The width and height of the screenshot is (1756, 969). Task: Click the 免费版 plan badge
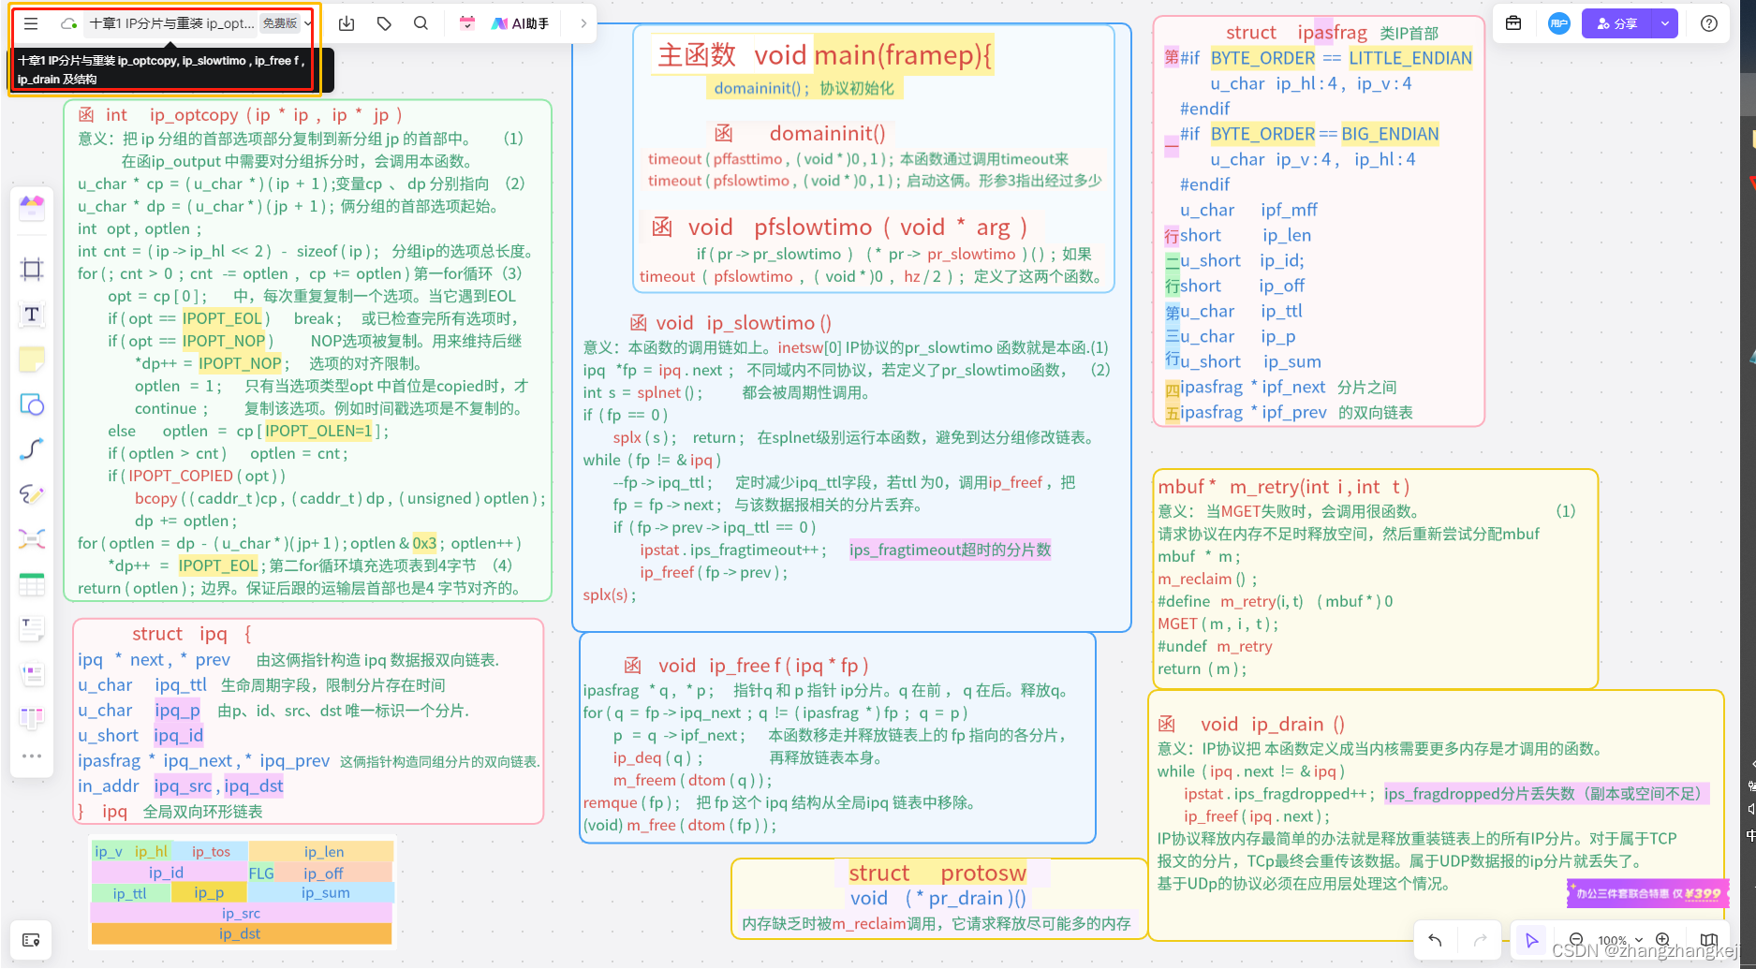pyautogui.click(x=279, y=23)
